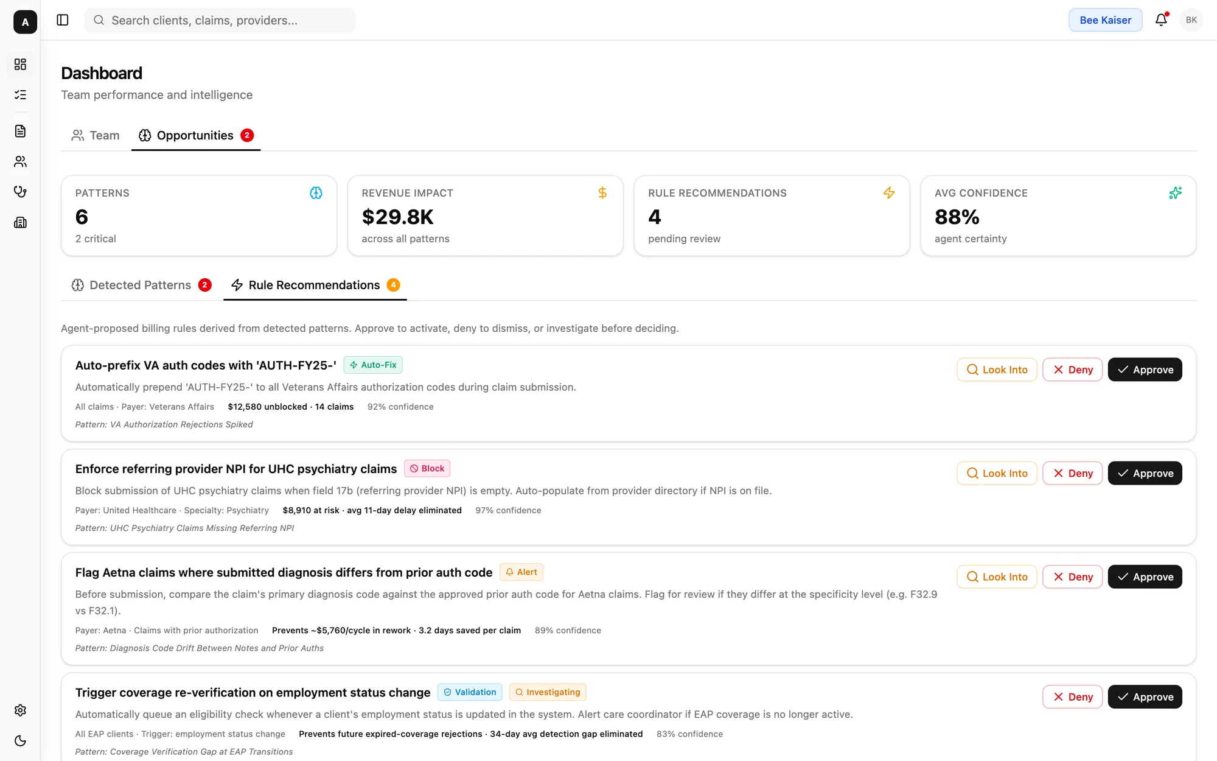Screen dimensions: 1217x761
Task: Click the Auto-Fix badge
Action: coord(373,365)
